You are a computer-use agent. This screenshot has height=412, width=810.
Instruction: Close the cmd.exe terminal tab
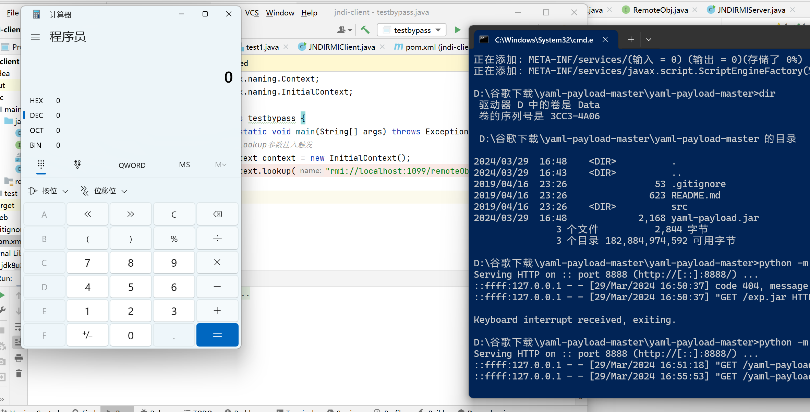coord(605,39)
